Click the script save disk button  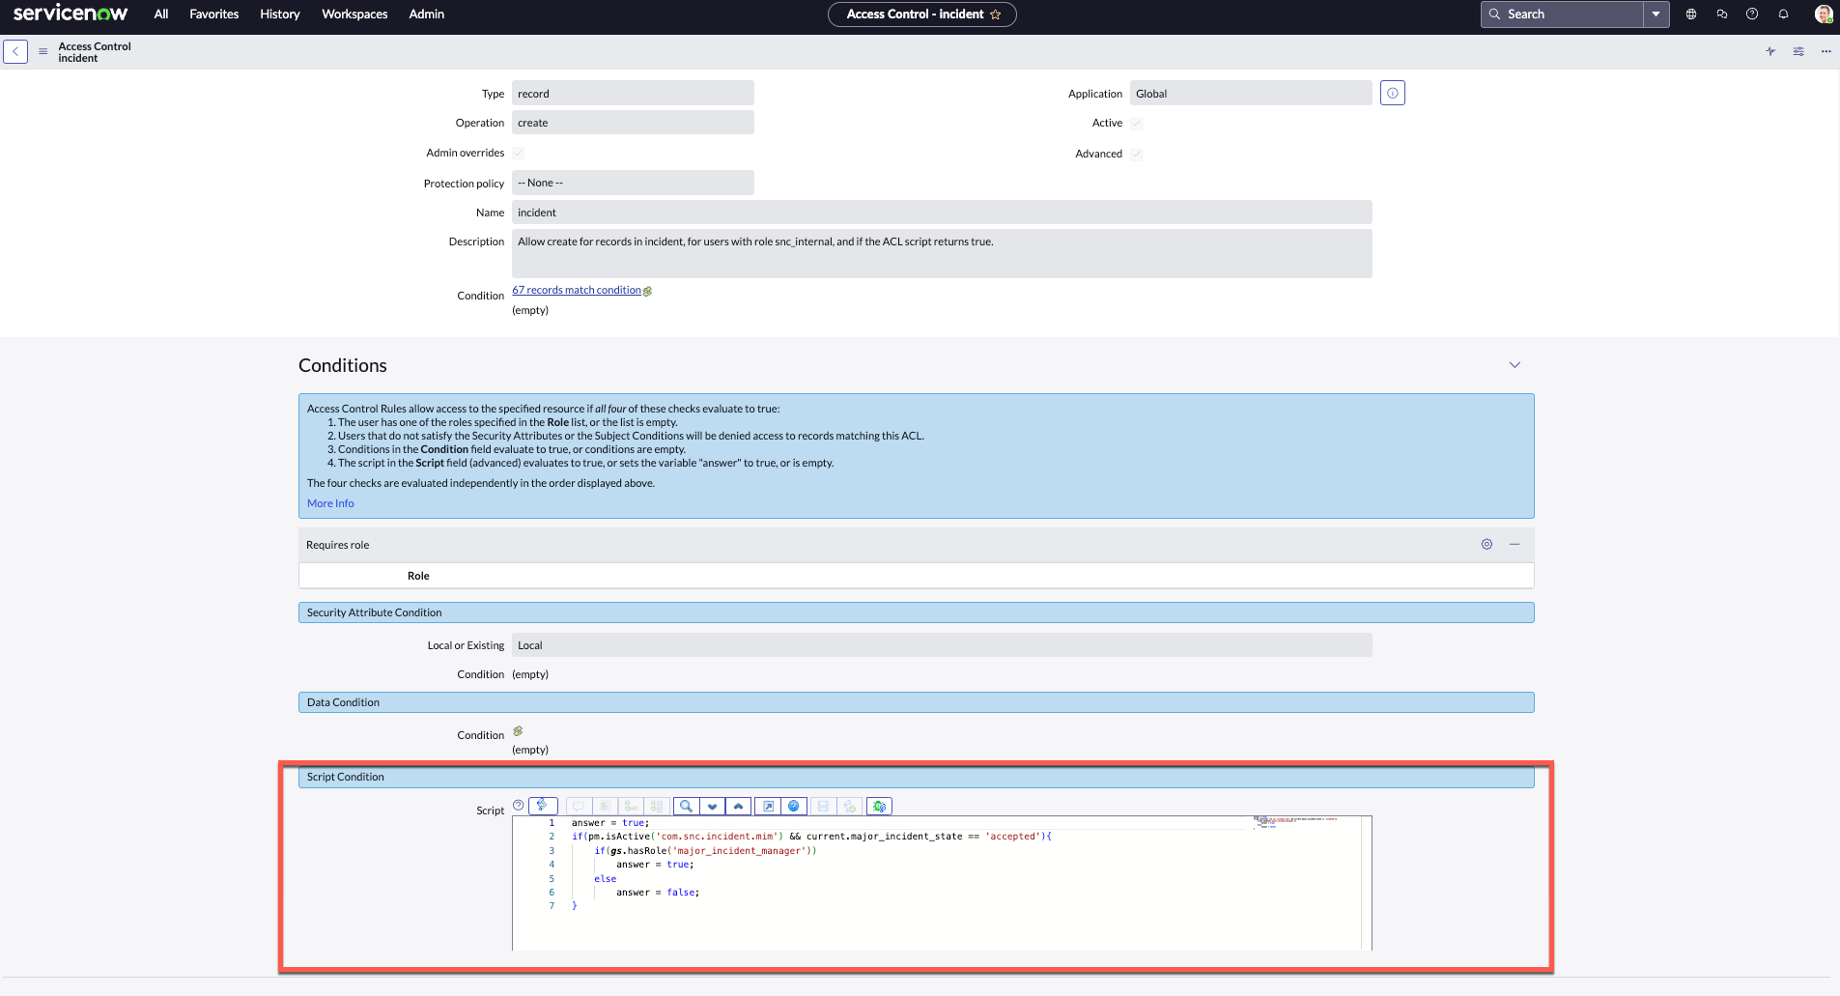coord(823,806)
